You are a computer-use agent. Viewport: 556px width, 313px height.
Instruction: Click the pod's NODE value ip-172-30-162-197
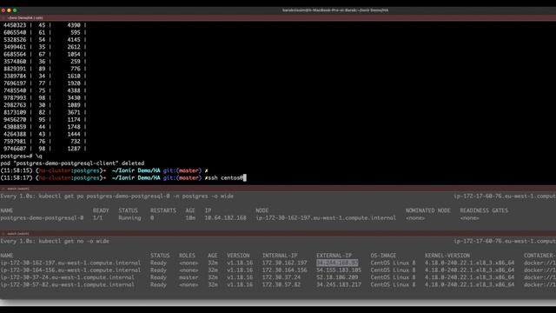click(x=326, y=218)
